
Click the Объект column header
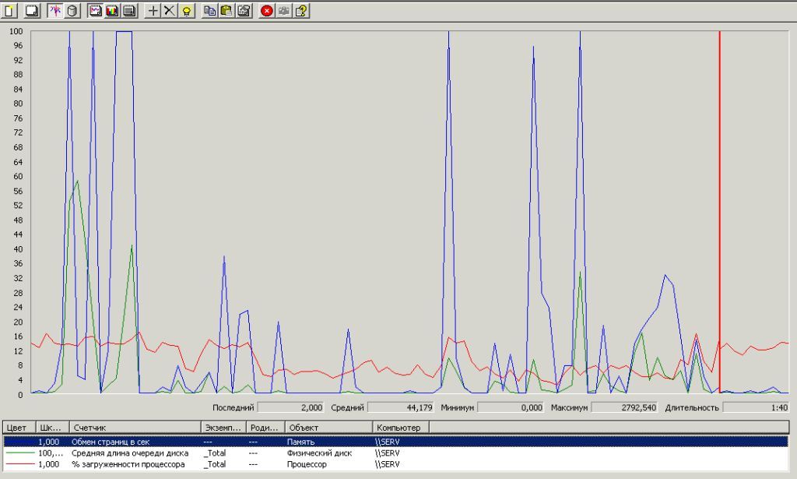click(328, 428)
